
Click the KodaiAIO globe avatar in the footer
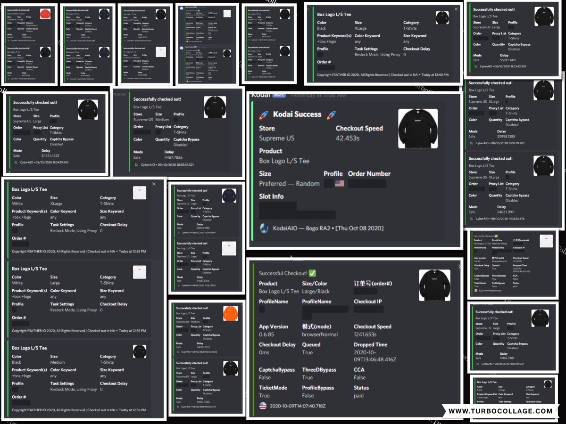[264, 227]
